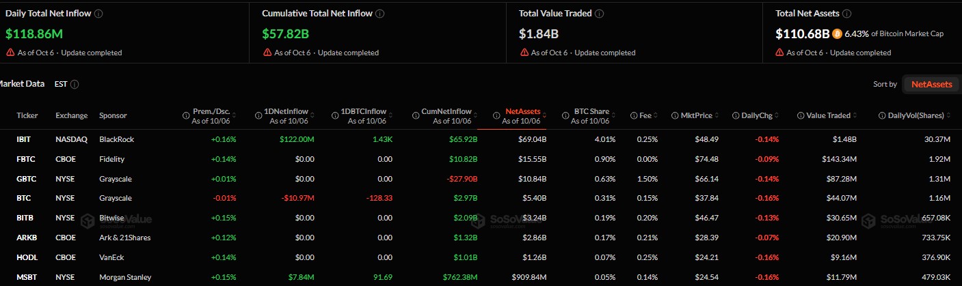
Task: Open the BITB ticker row
Action: point(481,218)
